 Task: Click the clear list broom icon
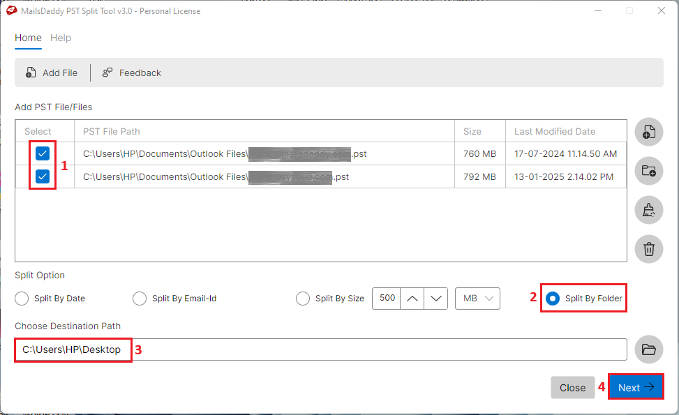tap(649, 210)
